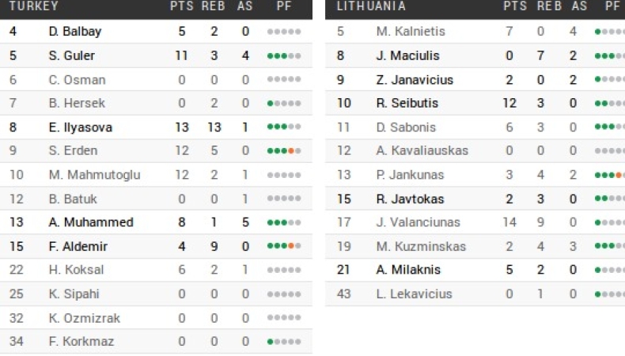Click D. Balbay's empty foul dots

pos(284,32)
